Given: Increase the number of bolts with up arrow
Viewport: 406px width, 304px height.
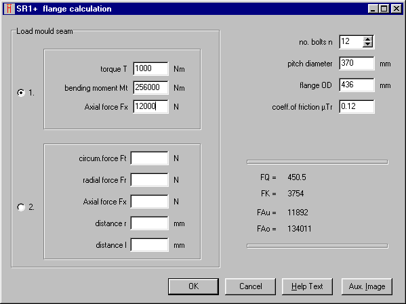Looking at the screenshot, I should tap(367, 39).
